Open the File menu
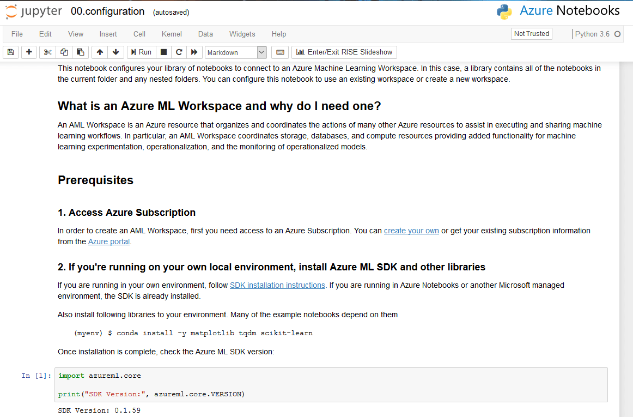The image size is (633, 417). [17, 34]
